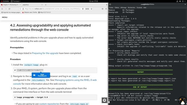This screenshot has width=187, height=105.
Task: Toggle reader view in address bar
Action: pyautogui.click(x=83, y=9)
